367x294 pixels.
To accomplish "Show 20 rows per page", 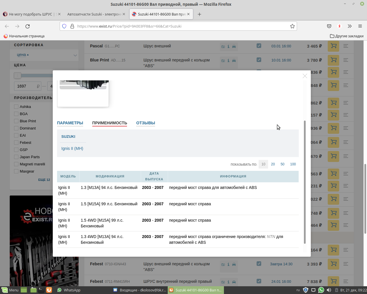I will 273,164.
